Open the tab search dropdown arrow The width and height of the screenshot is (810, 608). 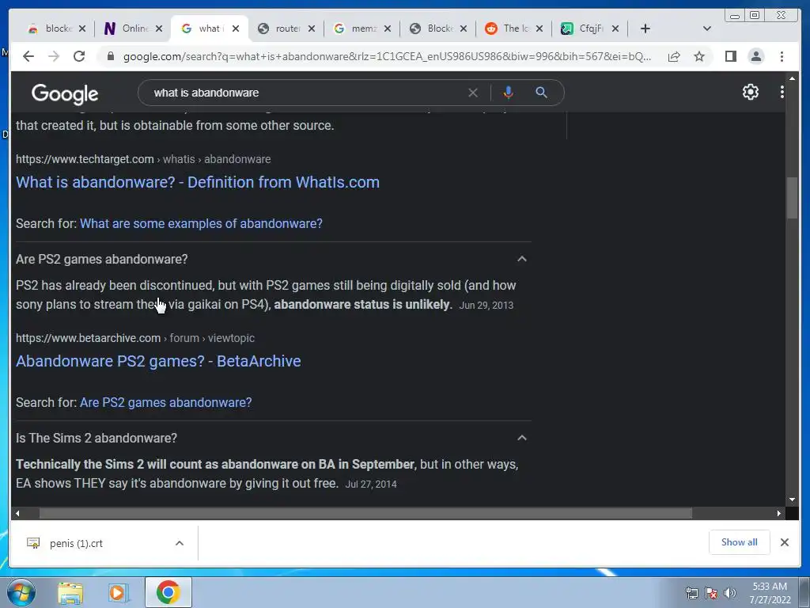tap(707, 28)
